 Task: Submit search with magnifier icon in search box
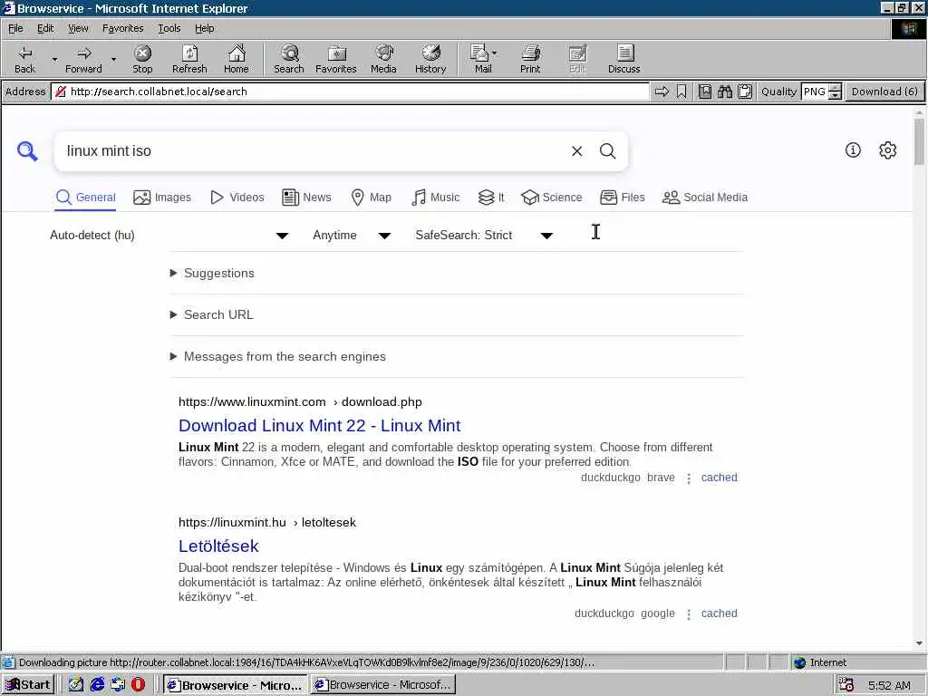point(608,151)
